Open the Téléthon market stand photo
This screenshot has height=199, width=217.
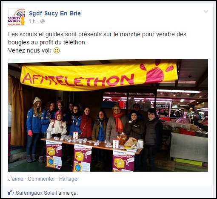[108, 115]
